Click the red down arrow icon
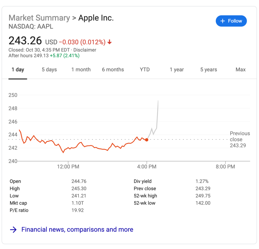The image size is (259, 249). 110,42
